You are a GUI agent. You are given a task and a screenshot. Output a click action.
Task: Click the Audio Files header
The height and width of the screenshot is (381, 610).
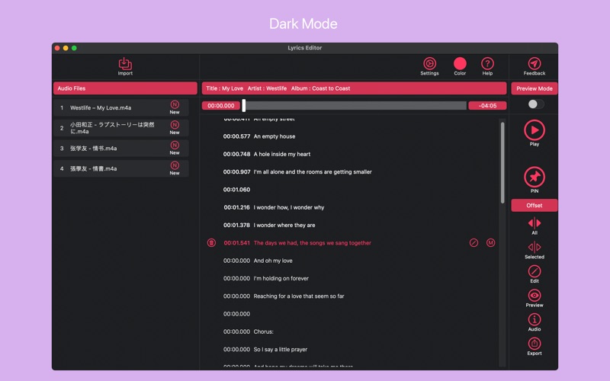pyautogui.click(x=125, y=88)
